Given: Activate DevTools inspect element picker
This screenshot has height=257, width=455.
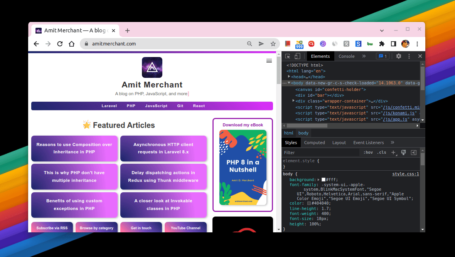Looking at the screenshot, I should [x=288, y=56].
